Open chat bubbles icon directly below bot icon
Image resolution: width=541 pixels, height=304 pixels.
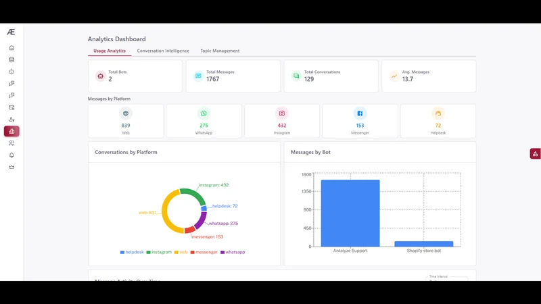[11, 83]
